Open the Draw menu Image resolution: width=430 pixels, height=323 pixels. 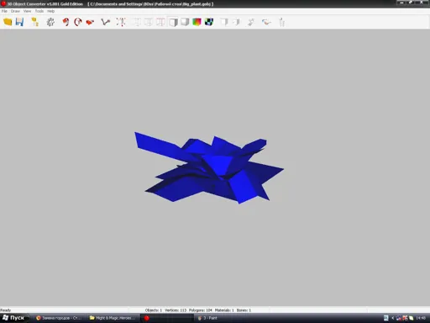coord(15,11)
